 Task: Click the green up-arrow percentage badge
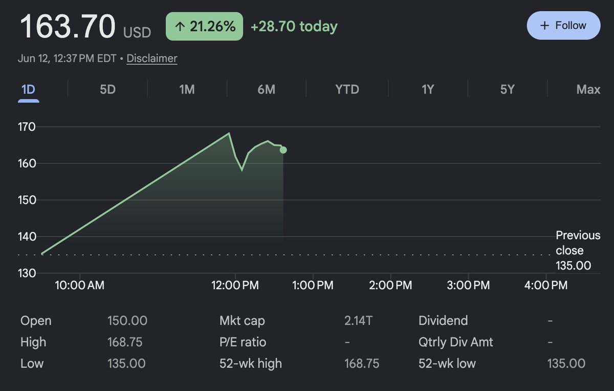[205, 27]
